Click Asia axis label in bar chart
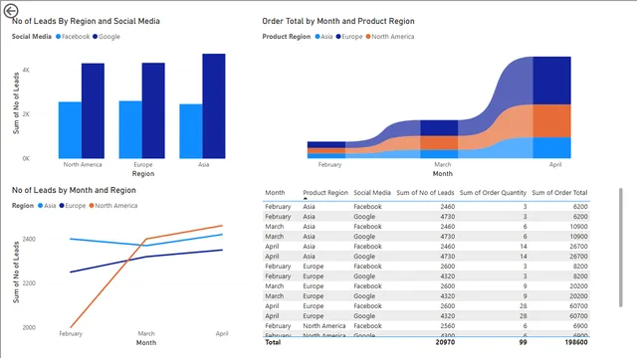The image size is (637, 358). click(203, 164)
